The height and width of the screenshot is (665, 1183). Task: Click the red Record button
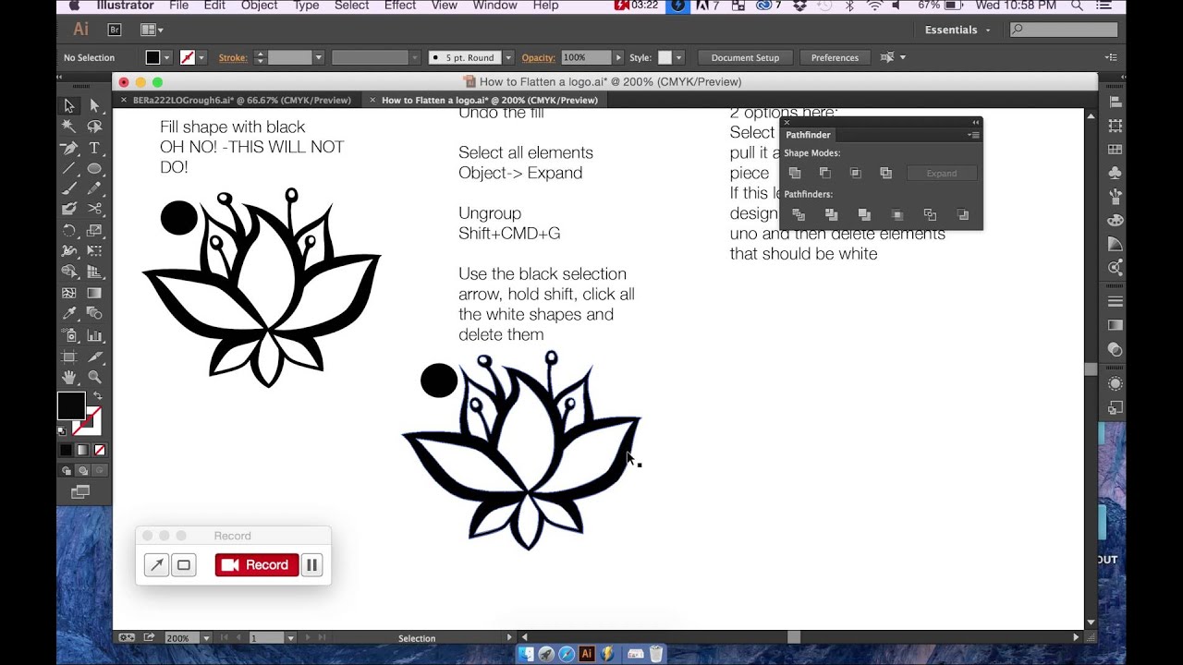coord(257,565)
